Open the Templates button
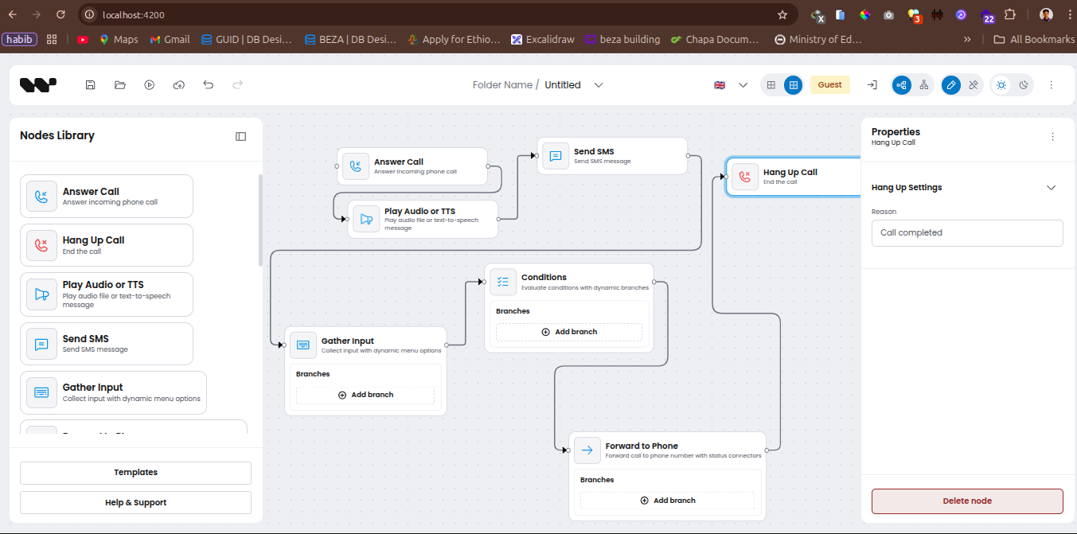The image size is (1077, 534). tap(135, 473)
